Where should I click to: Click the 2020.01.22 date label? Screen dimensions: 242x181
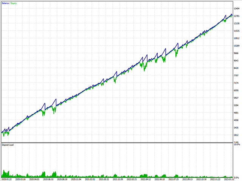pyautogui.click(x=8, y=179)
